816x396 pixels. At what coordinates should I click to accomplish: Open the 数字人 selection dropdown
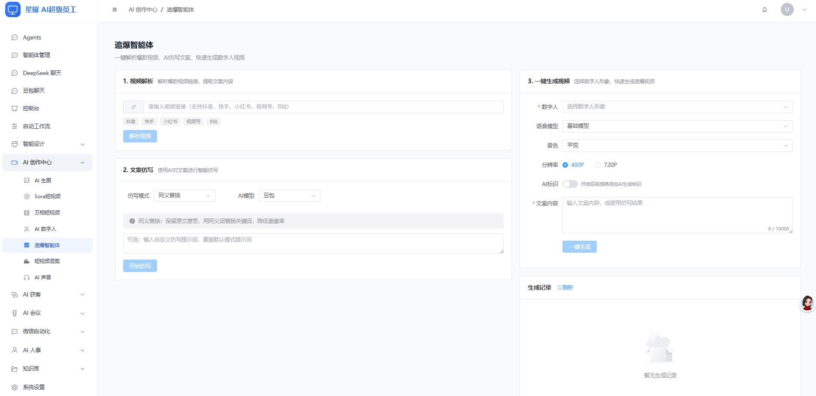677,107
